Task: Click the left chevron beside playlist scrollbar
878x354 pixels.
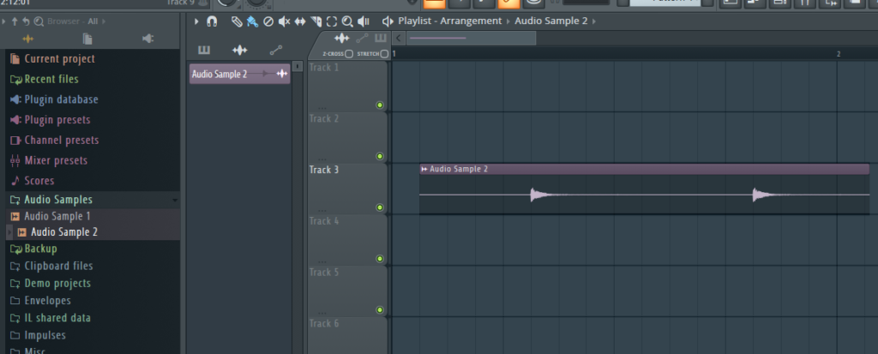Action: coord(398,38)
